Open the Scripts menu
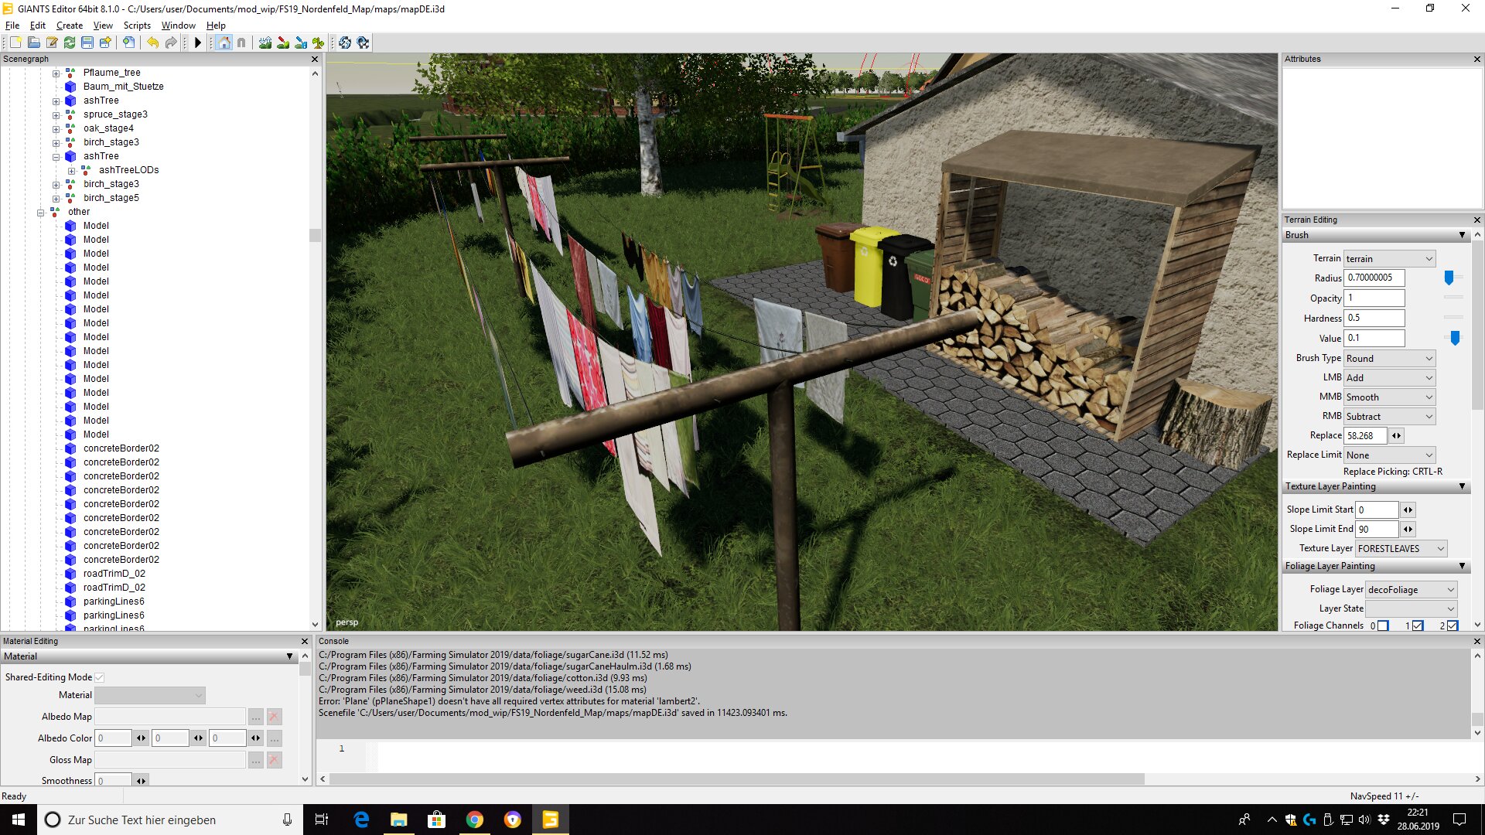The image size is (1485, 835). [137, 26]
